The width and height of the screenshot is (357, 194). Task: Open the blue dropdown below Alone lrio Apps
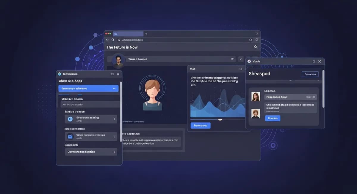click(88, 88)
